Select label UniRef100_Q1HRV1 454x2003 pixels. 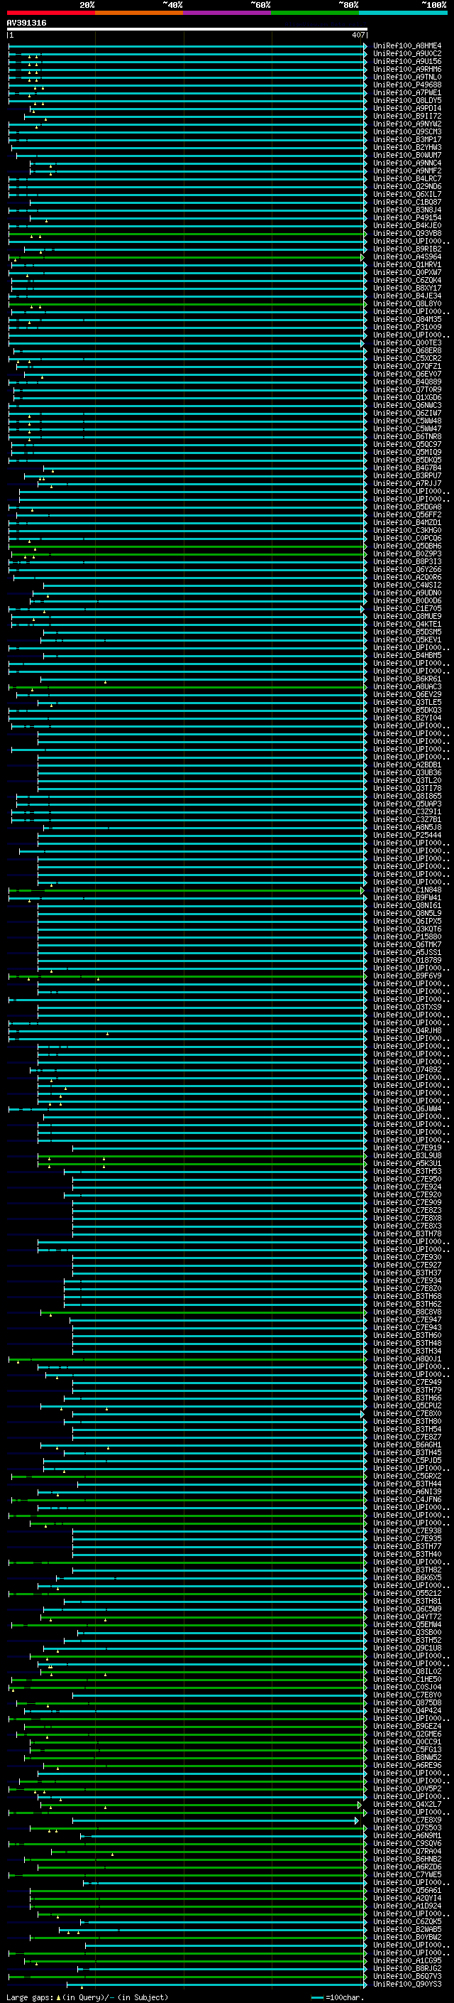click(x=407, y=264)
